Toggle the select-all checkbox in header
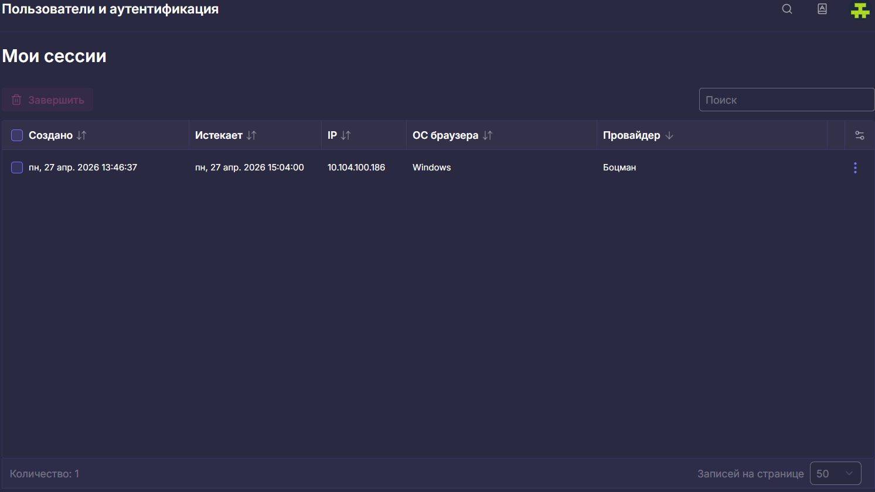Screen dimensions: 875x492 17,135
